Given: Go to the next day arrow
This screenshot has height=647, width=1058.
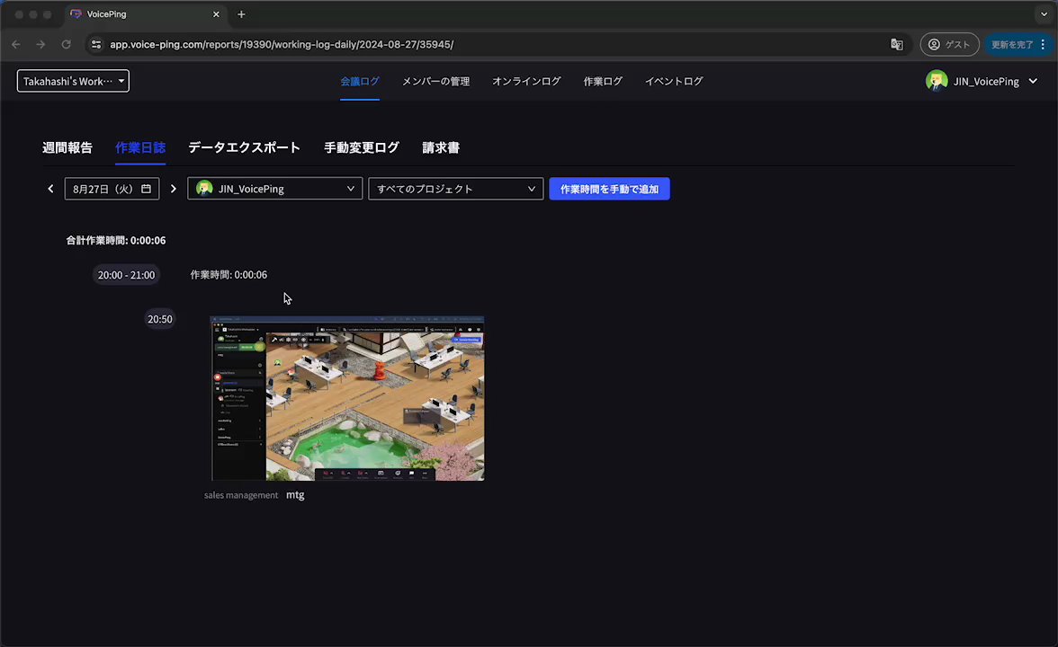Looking at the screenshot, I should (x=174, y=189).
